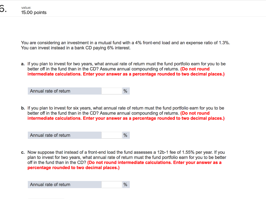Click the partially visible element at page bottom
The image size is (266, 199).
coord(46,198)
